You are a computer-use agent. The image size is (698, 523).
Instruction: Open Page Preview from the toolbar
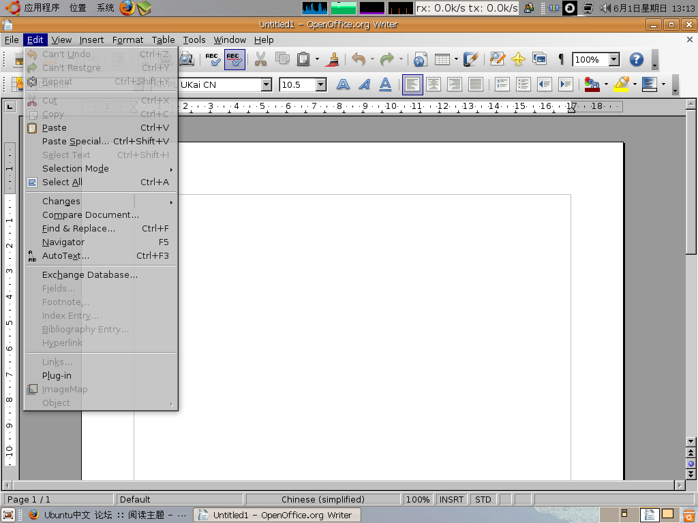pyautogui.click(x=187, y=60)
